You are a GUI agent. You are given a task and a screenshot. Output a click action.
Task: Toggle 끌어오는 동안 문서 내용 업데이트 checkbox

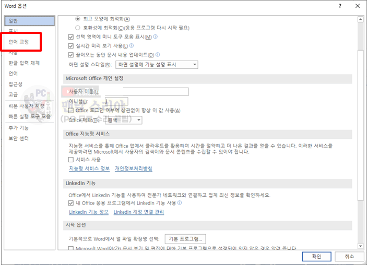pyautogui.click(x=70, y=55)
